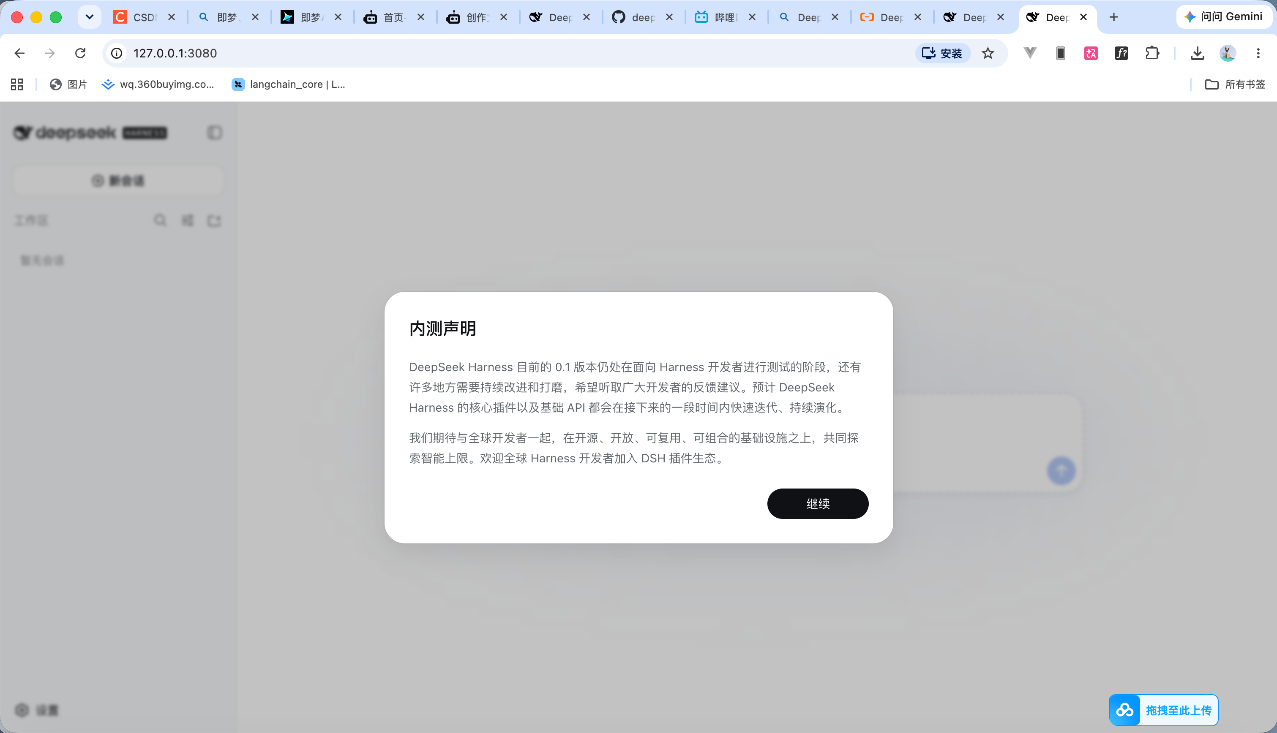
Task: Open the profile avatar menu
Action: pyautogui.click(x=1228, y=53)
